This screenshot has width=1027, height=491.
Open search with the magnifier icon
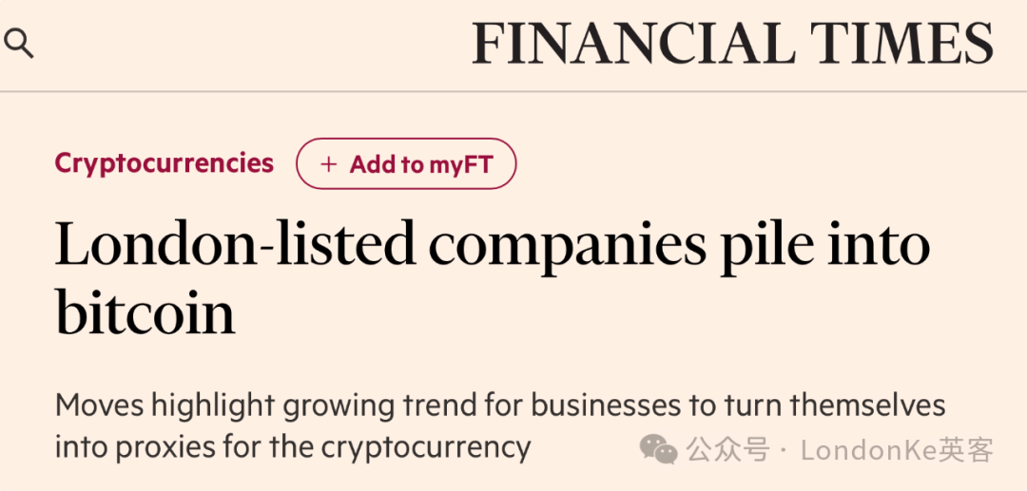point(18,44)
